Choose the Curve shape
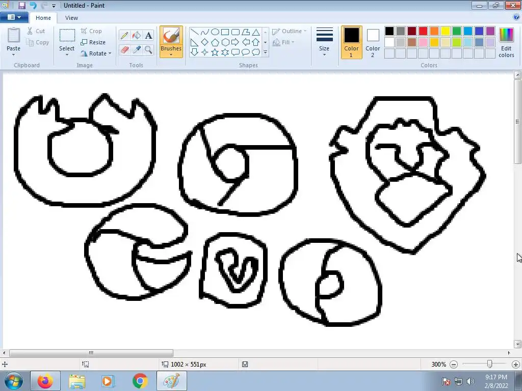Image resolution: width=522 pixels, height=391 pixels. point(205,32)
